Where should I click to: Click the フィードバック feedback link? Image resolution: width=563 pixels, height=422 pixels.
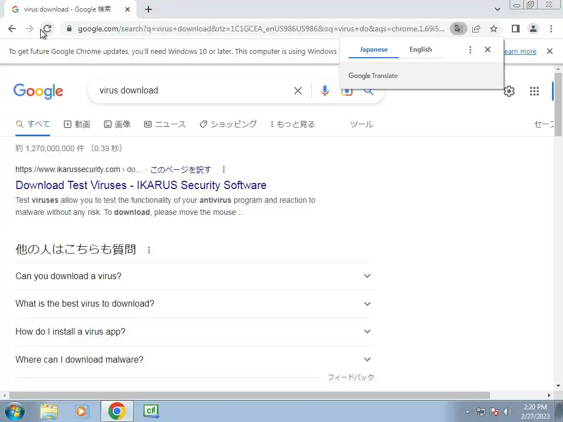(x=351, y=377)
